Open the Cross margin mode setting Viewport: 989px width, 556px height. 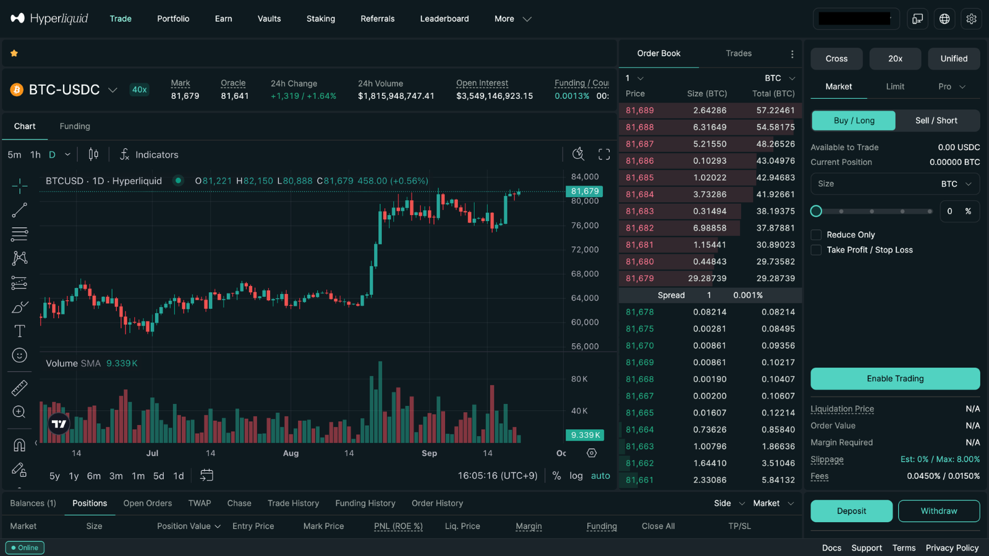(x=836, y=59)
